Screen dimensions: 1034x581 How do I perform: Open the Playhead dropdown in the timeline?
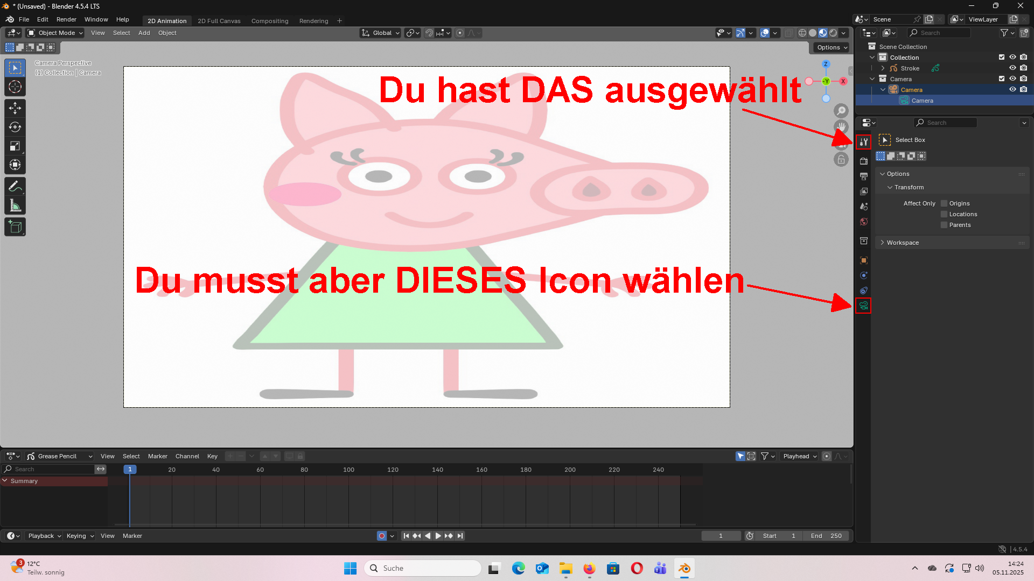pyautogui.click(x=800, y=456)
